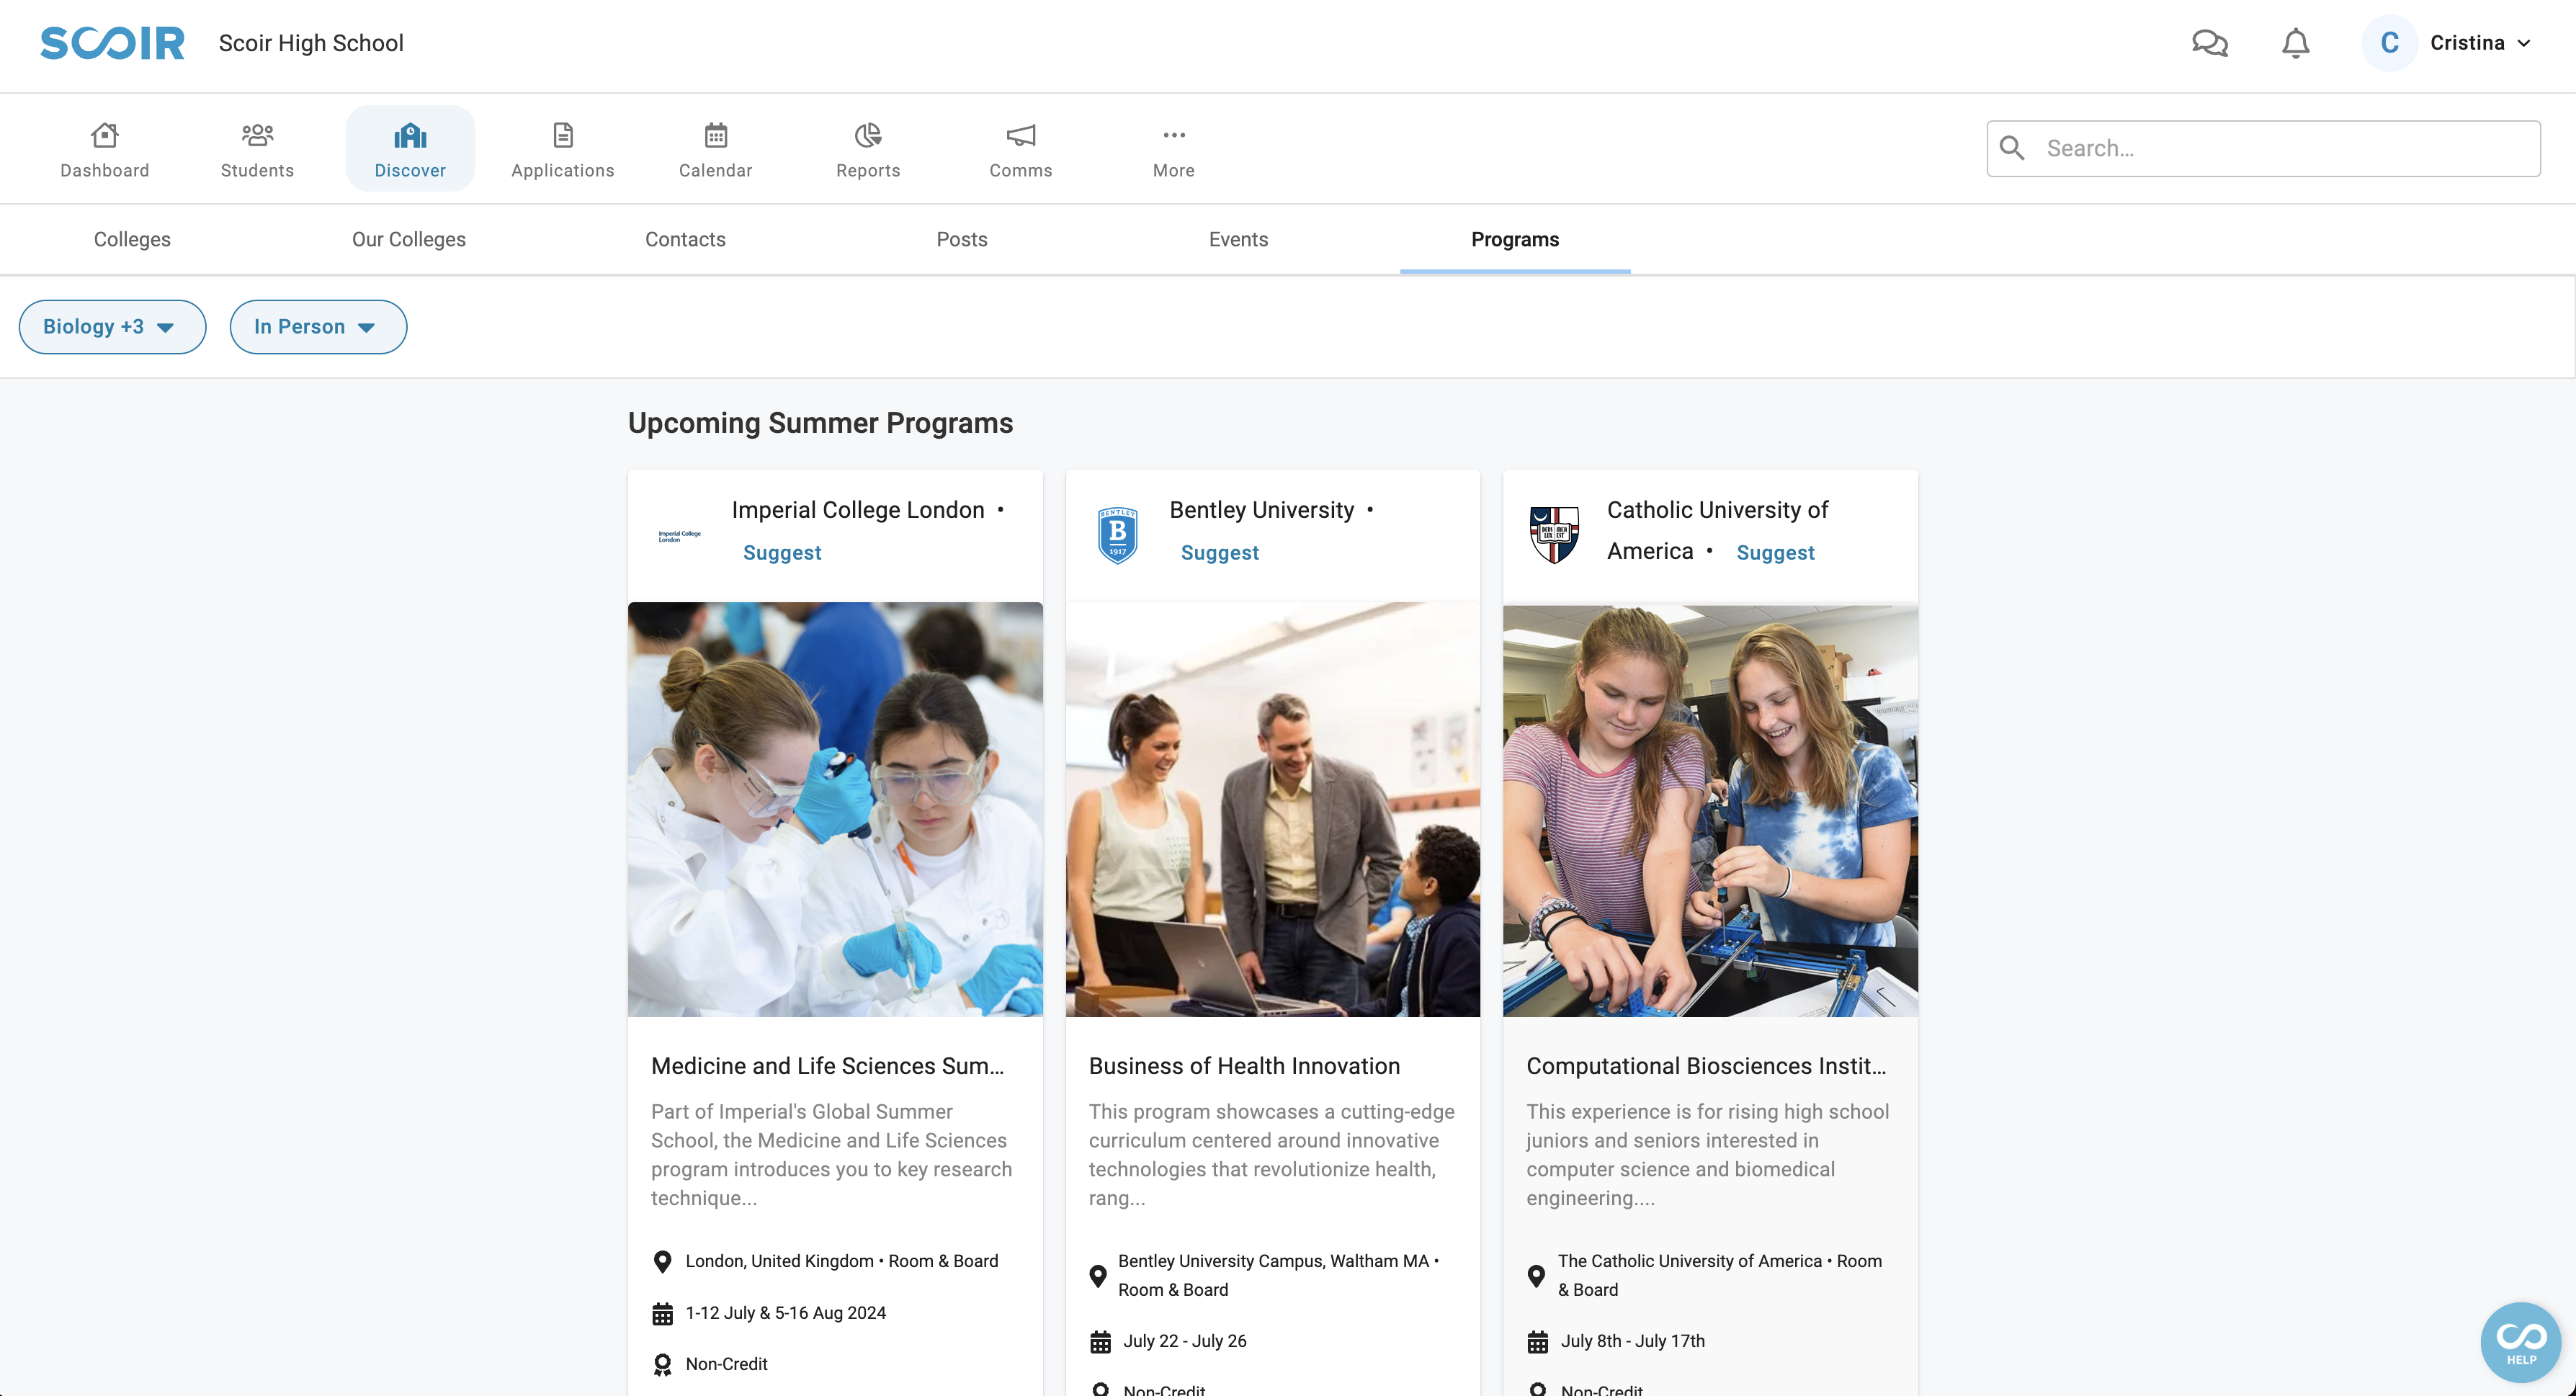The width and height of the screenshot is (2576, 1396).
Task: Open the notifications bell
Action: point(2296,43)
